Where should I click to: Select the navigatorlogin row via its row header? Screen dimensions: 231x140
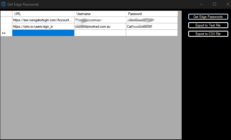[x=6, y=20]
